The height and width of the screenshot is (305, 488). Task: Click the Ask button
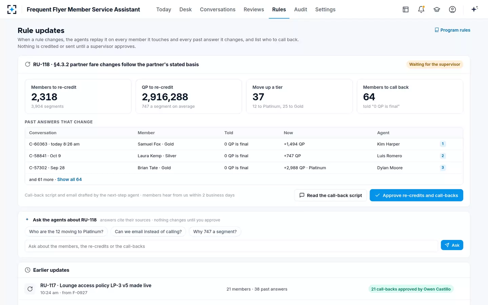pyautogui.click(x=452, y=245)
